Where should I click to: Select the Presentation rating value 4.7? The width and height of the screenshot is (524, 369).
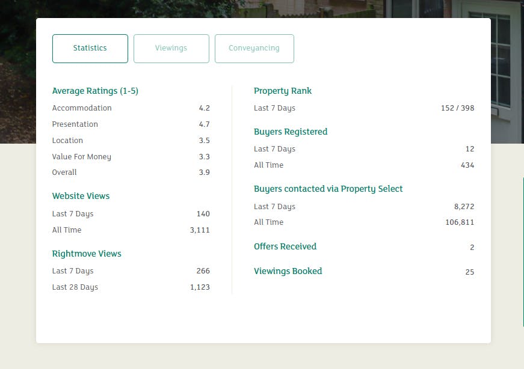(204, 124)
